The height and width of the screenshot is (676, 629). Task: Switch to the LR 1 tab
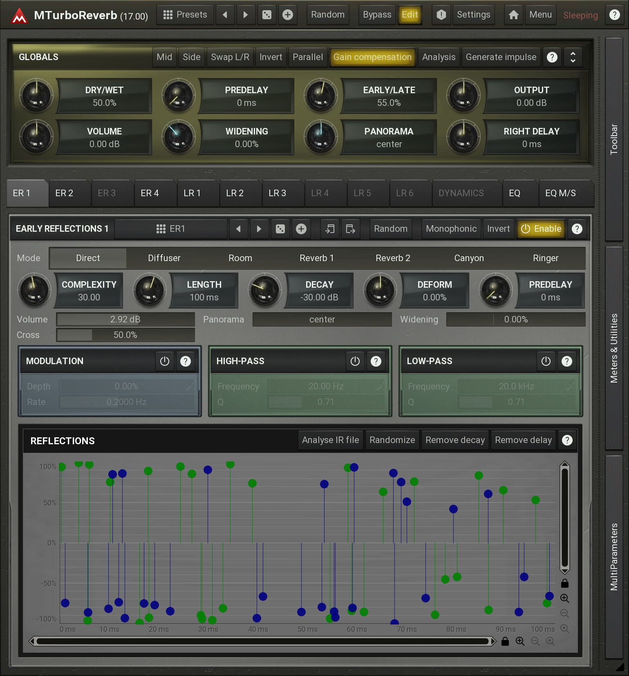[192, 193]
